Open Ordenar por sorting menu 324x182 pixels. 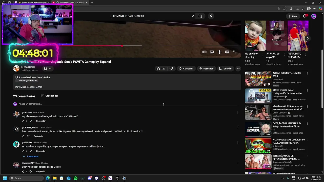click(49, 96)
